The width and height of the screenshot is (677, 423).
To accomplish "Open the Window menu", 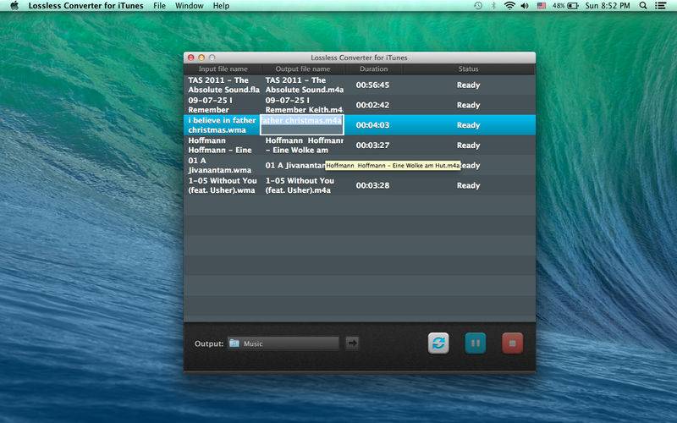I will tap(189, 6).
